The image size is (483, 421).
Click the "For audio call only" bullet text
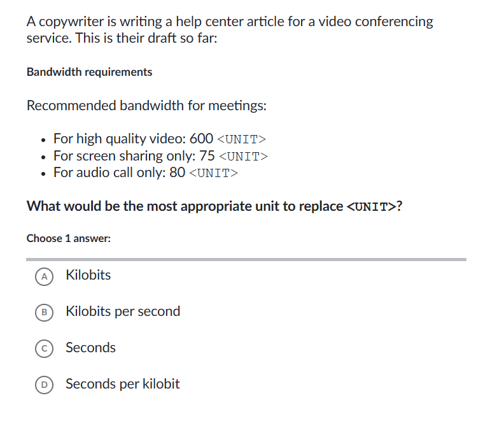click(109, 173)
